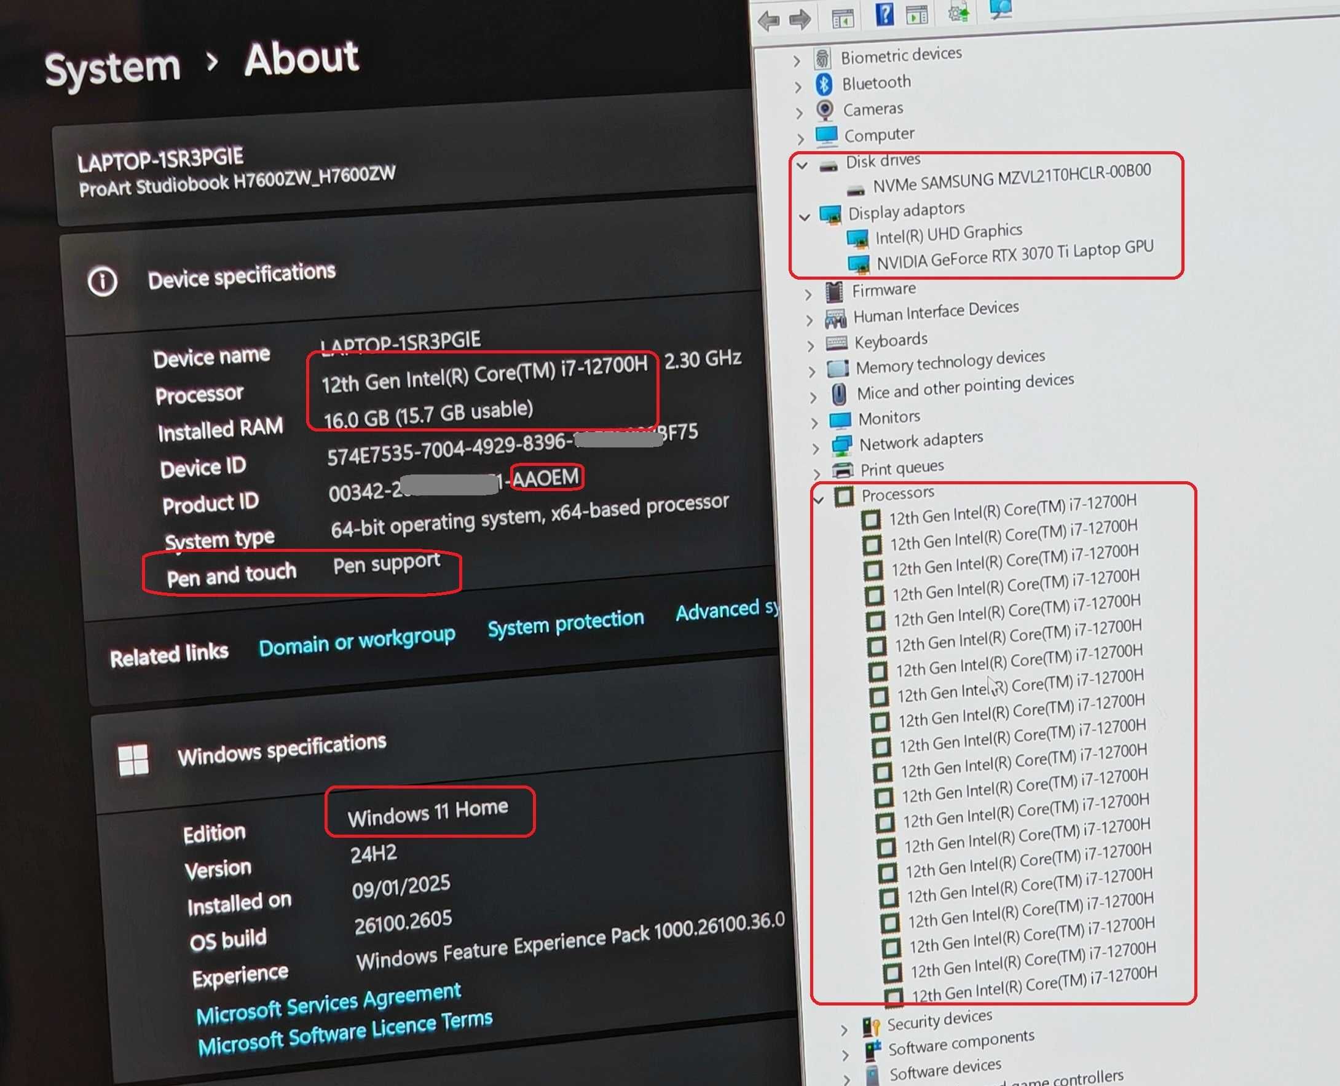The width and height of the screenshot is (1340, 1086).
Task: Click the Human Interface Devices icon
Action: [x=835, y=318]
